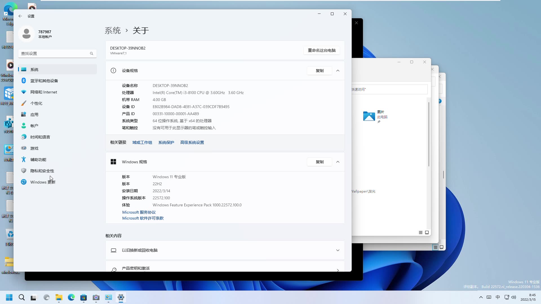Click the Windows Update sync icon
The height and width of the screenshot is (304, 541).
pyautogui.click(x=24, y=182)
